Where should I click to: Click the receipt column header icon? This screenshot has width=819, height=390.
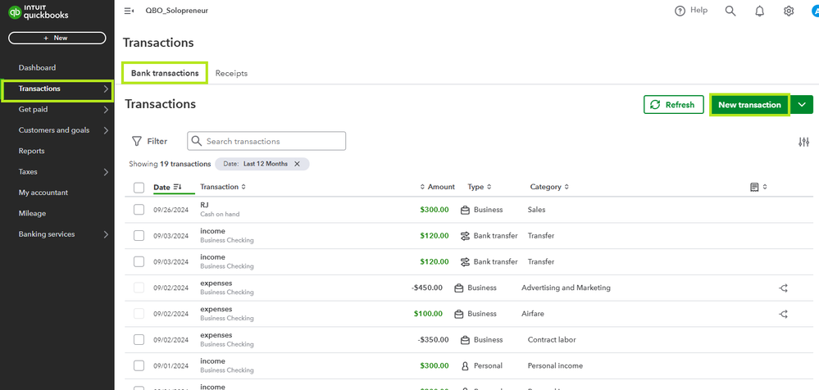tap(754, 187)
